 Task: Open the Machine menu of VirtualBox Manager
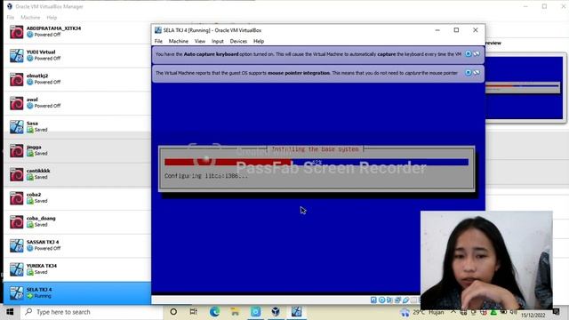point(30,18)
